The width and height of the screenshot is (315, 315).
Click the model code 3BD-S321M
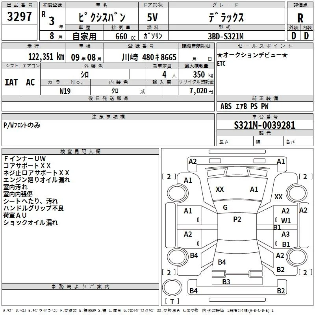pyautogui.click(x=226, y=36)
